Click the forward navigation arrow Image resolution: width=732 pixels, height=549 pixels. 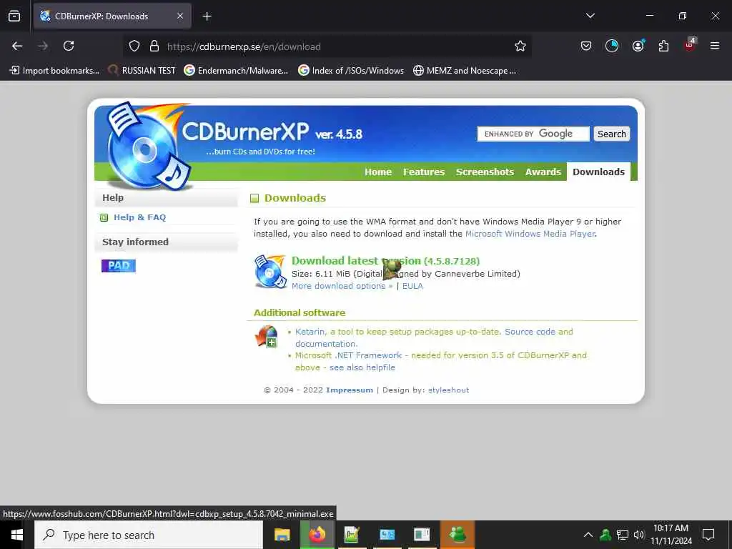(43, 46)
